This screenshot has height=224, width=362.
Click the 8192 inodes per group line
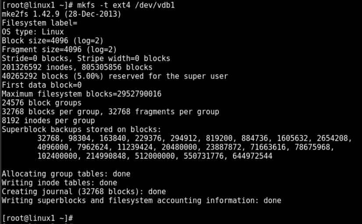tap(48, 121)
